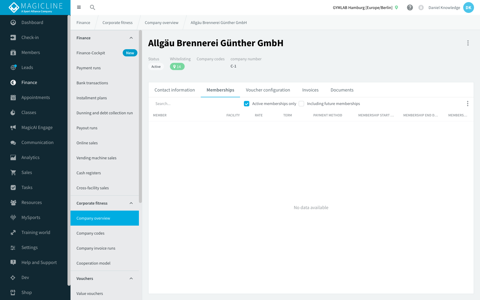Open the Tasks checkmark icon
480x300 pixels.
(13, 187)
